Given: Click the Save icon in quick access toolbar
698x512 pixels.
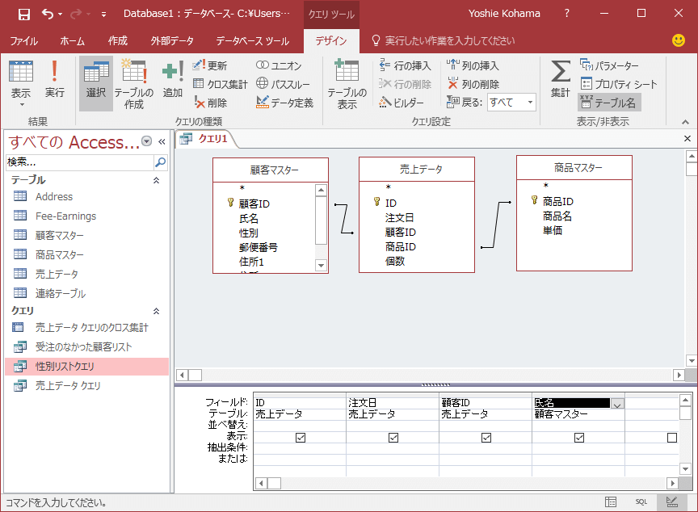Looking at the screenshot, I should pos(23,15).
